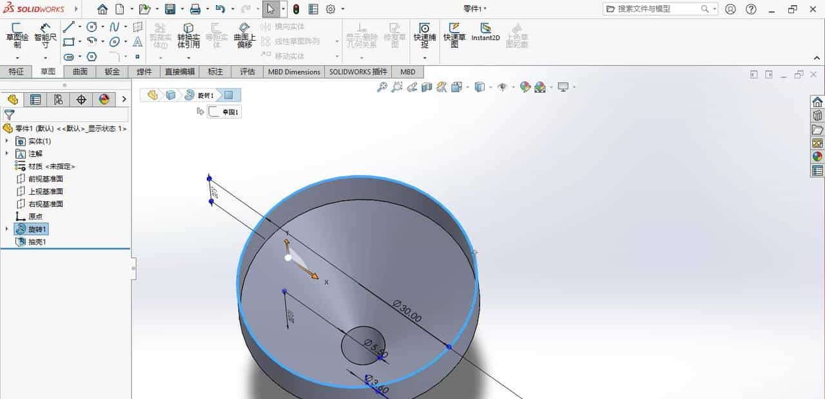Expand the 旋转1 feature in the tree
Viewport: 825px width, 399px height.
[6, 229]
